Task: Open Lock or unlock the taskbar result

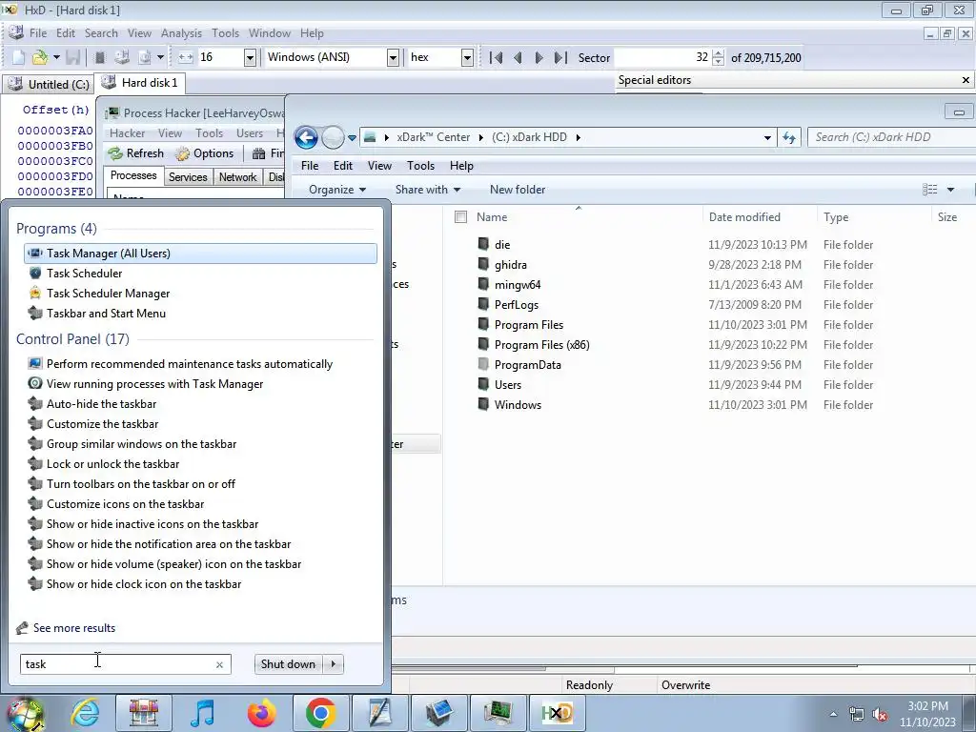Action: (112, 464)
